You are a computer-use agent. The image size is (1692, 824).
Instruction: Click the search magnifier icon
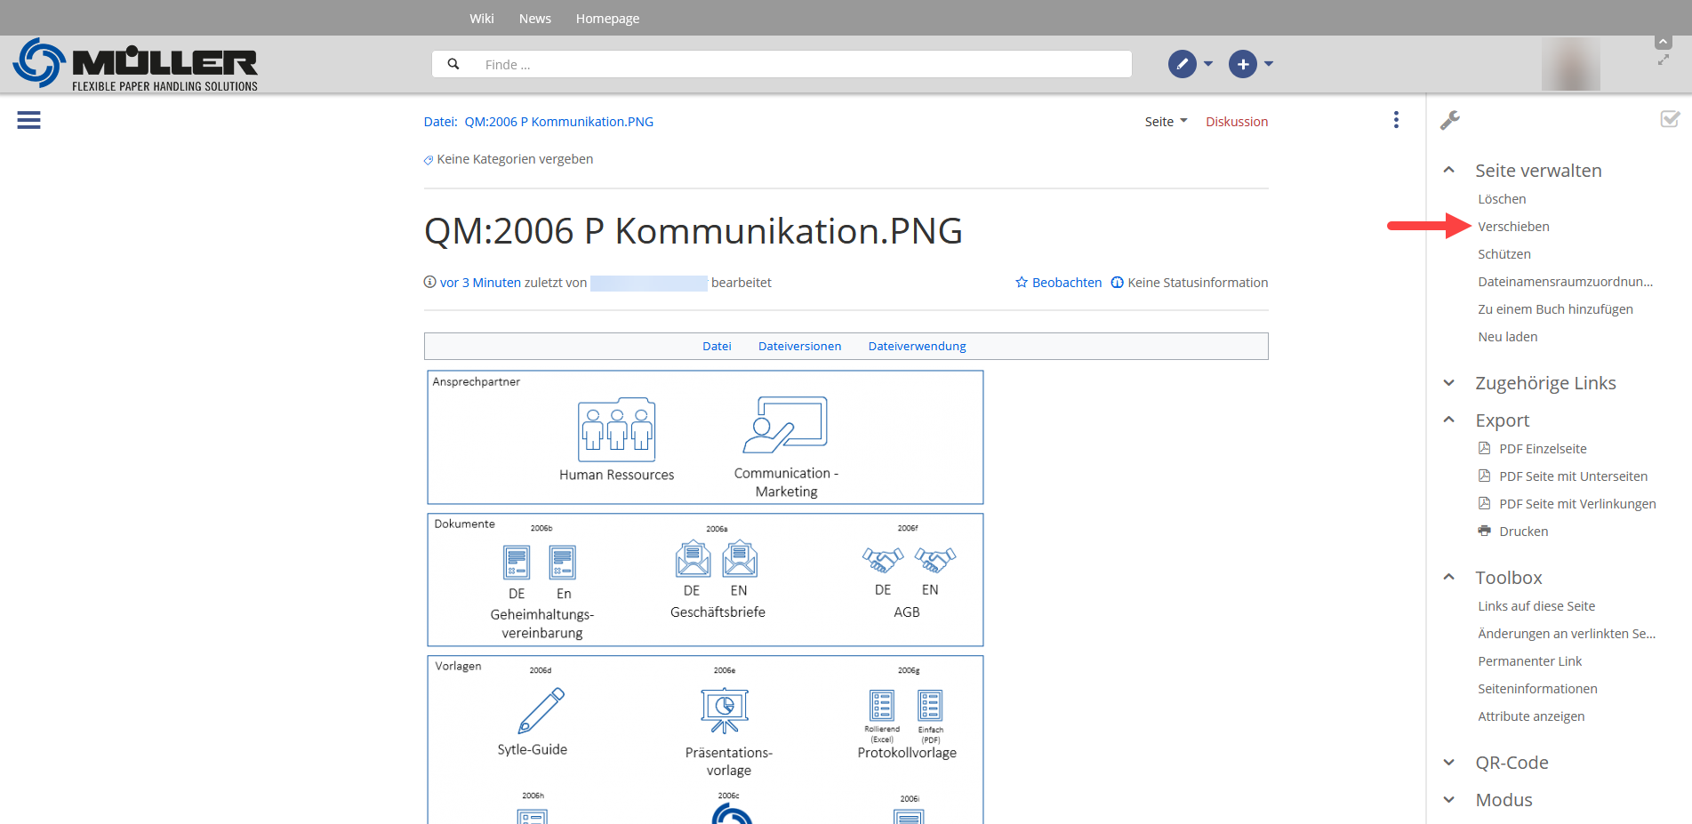tap(453, 64)
